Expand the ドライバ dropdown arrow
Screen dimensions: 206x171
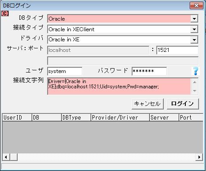coord(194,40)
